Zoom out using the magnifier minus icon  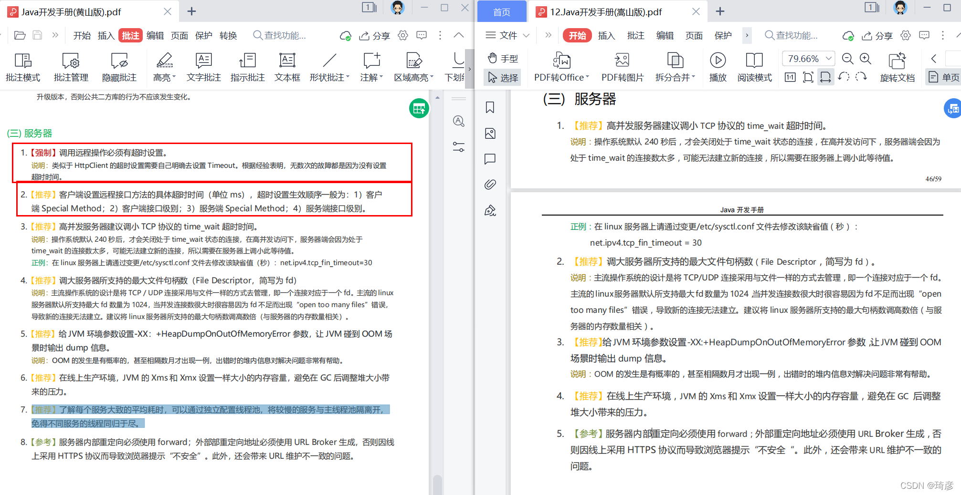847,59
